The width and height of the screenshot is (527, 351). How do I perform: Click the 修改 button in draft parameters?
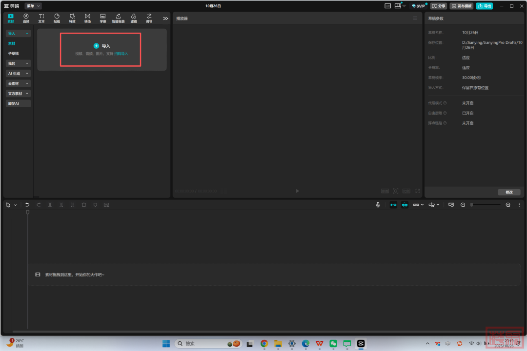[509, 192]
